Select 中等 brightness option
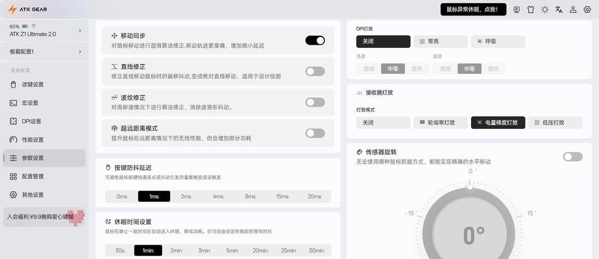 pos(393,69)
